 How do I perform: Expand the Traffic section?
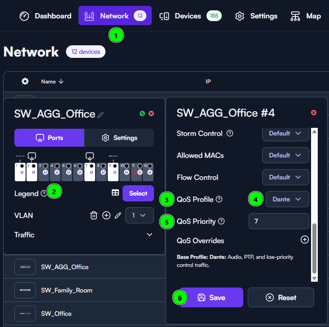click(x=149, y=235)
